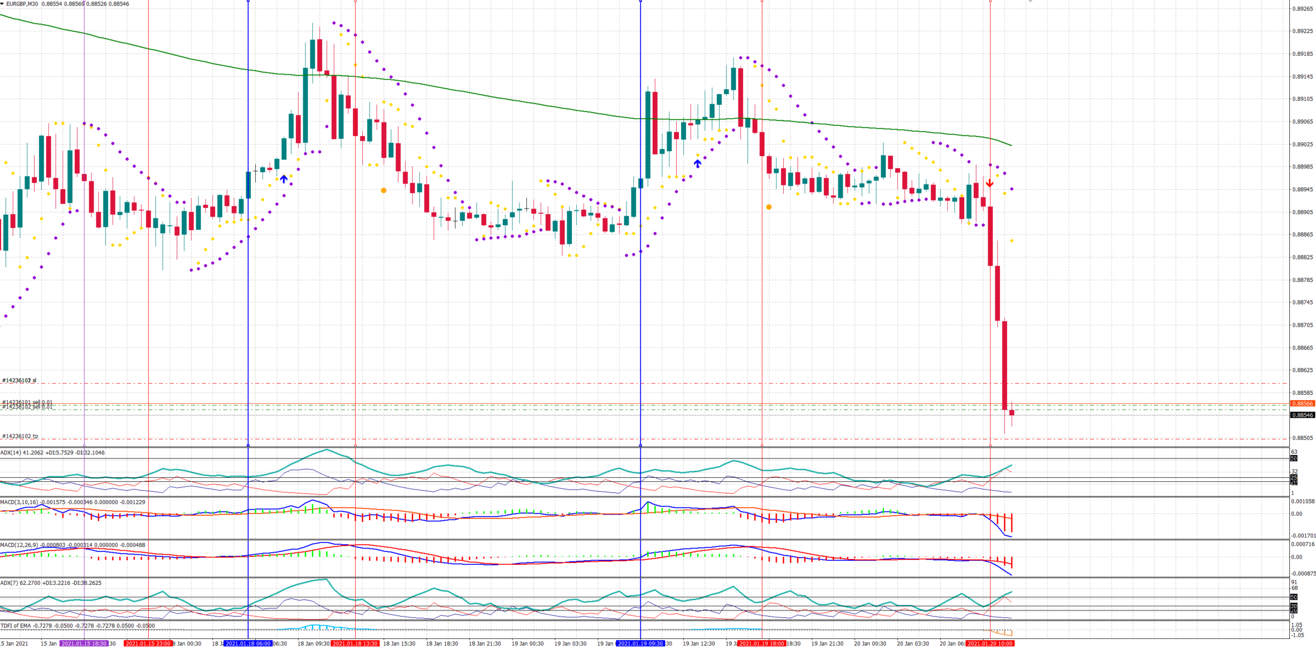This screenshot has height=649, width=1316.
Task: Click the blue up arrow on 18 Jan
Action: point(284,179)
